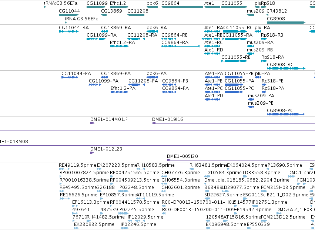The image size is (315, 230).
Task: Click the CR43812 gene label
Action: point(277,11)
